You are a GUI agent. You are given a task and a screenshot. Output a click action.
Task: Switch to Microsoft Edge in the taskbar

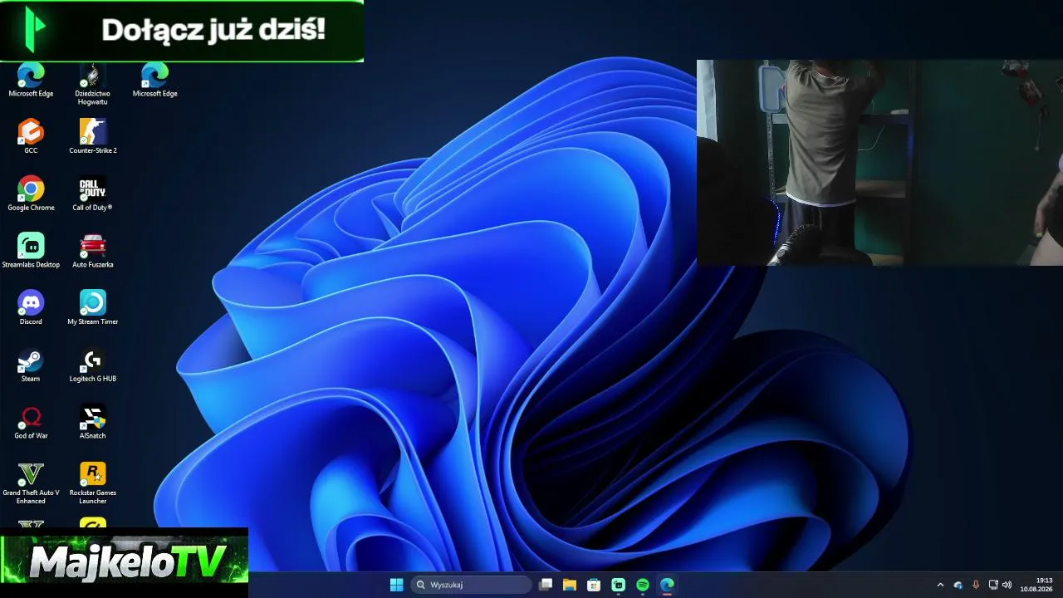(667, 585)
